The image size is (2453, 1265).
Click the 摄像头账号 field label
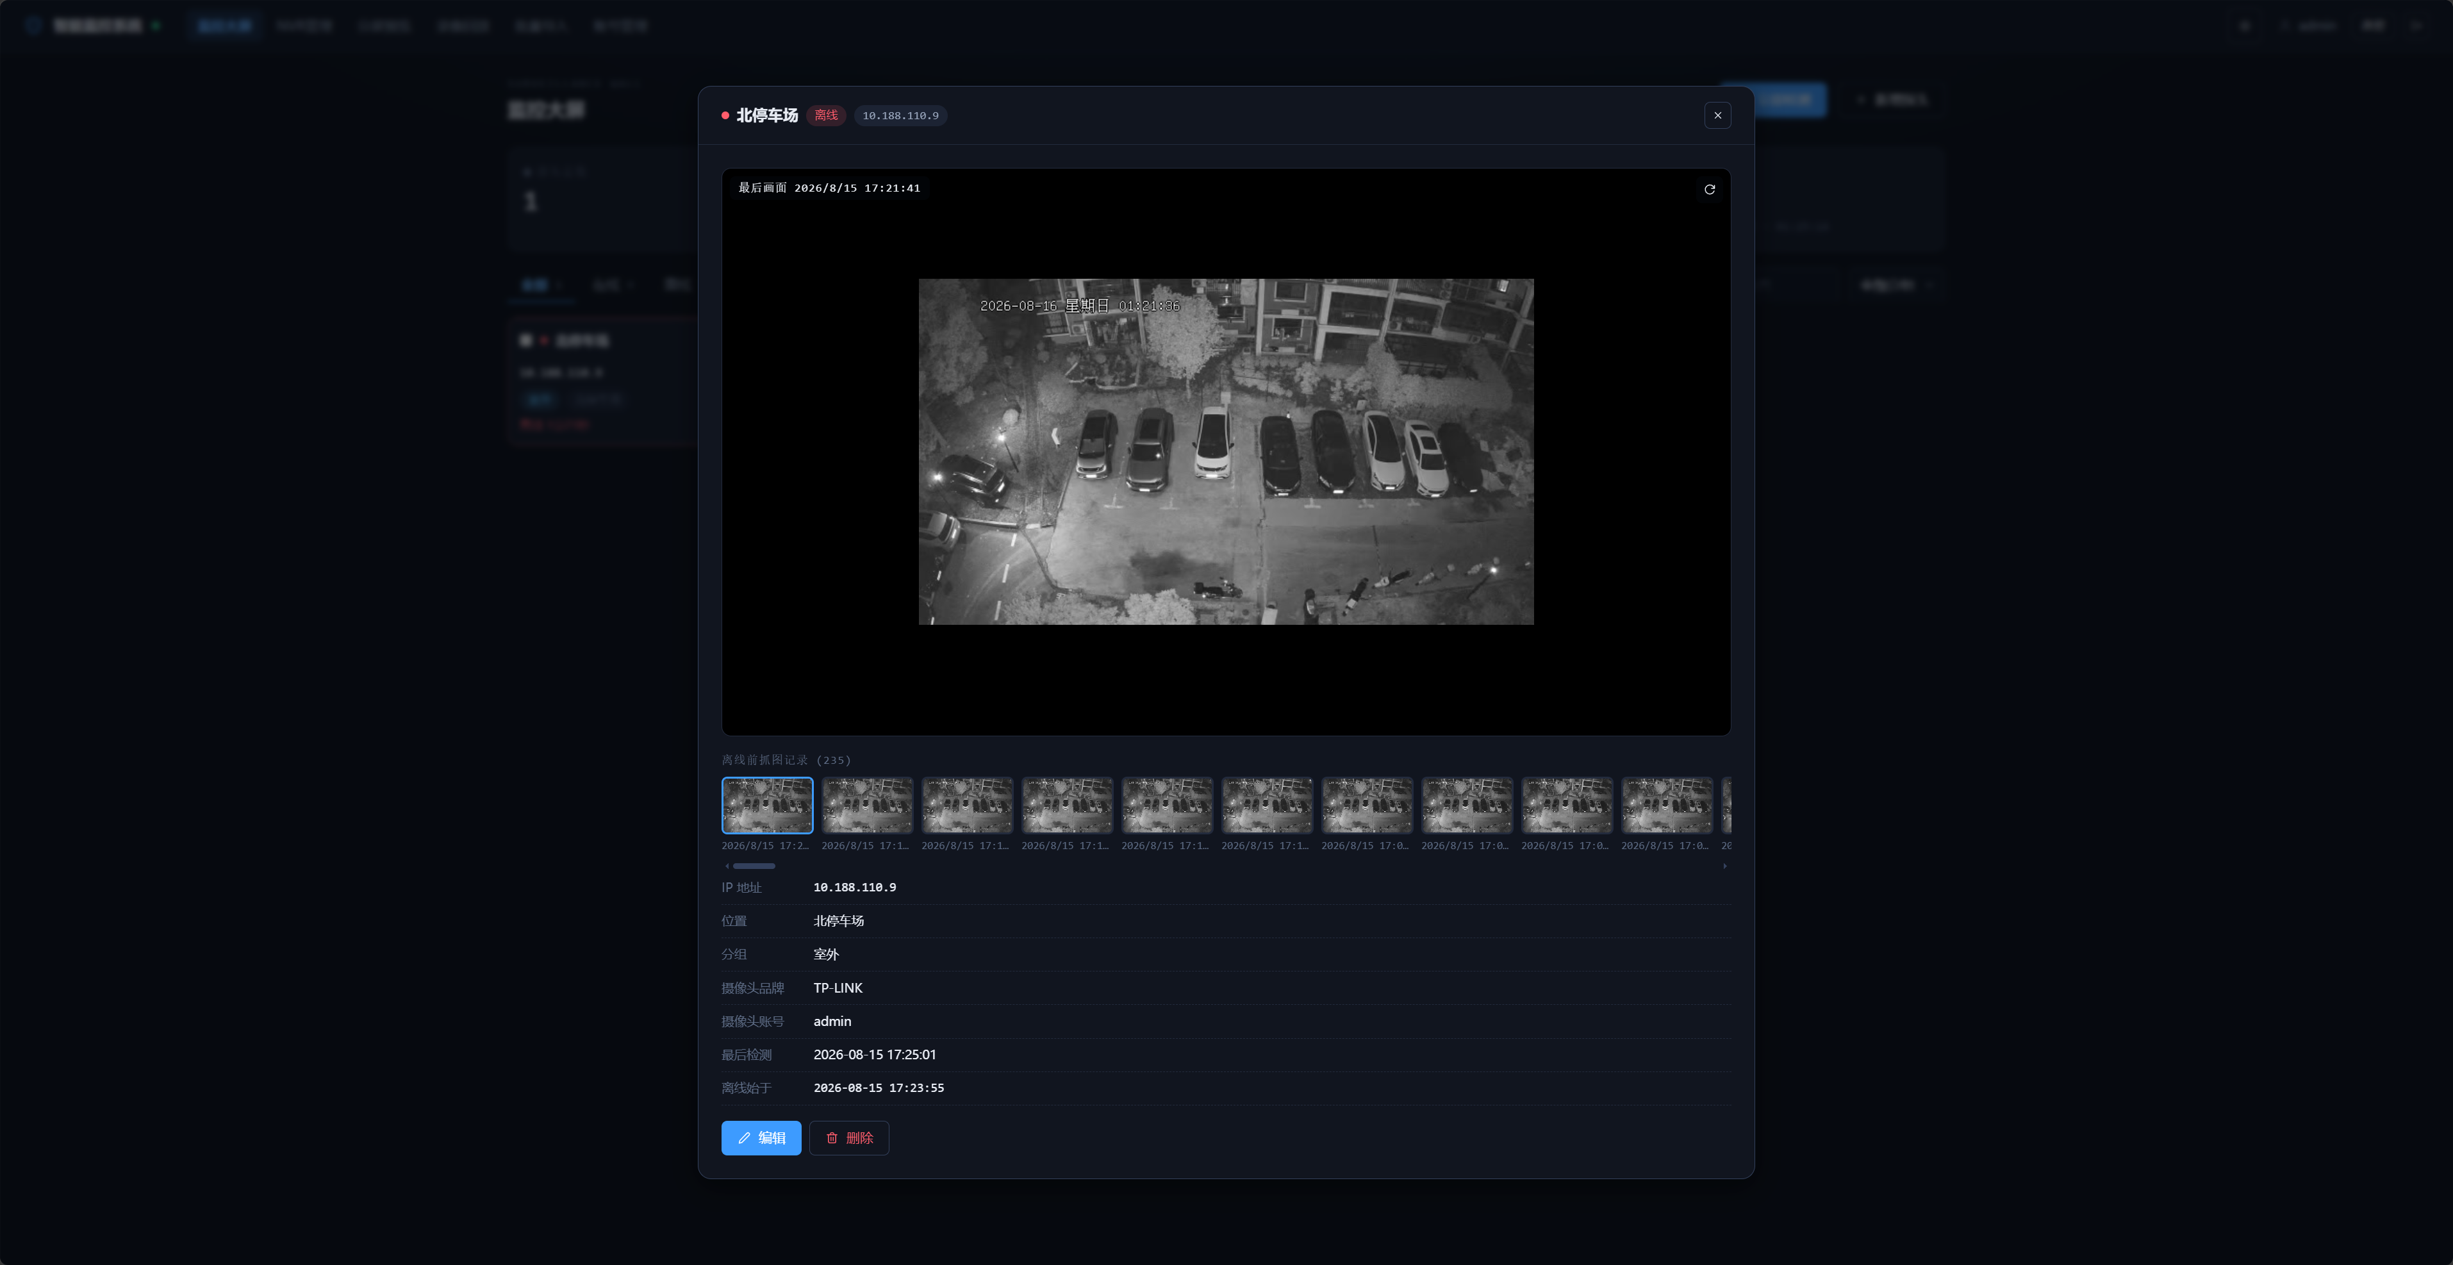pyautogui.click(x=752, y=1021)
